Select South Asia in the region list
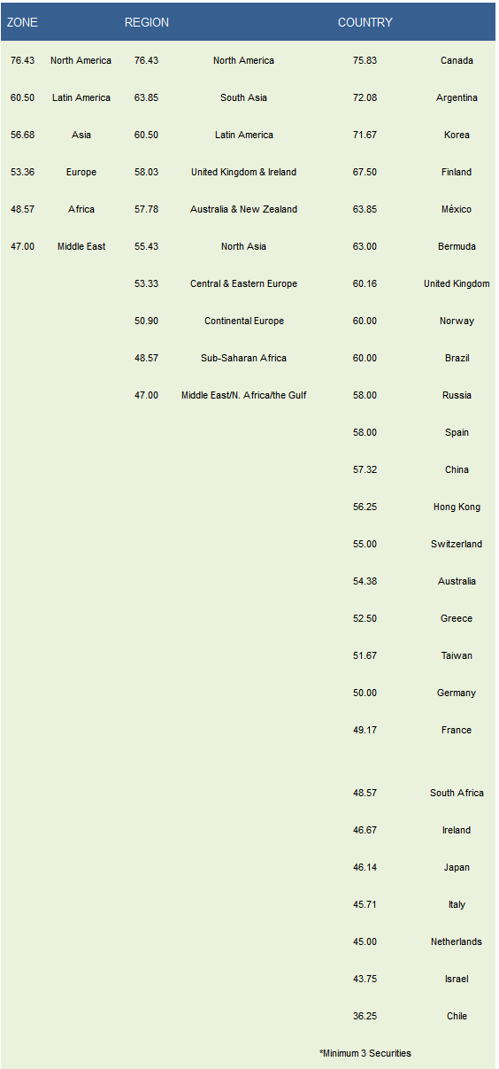The width and height of the screenshot is (499, 1069). tap(243, 97)
